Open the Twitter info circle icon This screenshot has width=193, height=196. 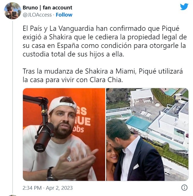click(184, 188)
